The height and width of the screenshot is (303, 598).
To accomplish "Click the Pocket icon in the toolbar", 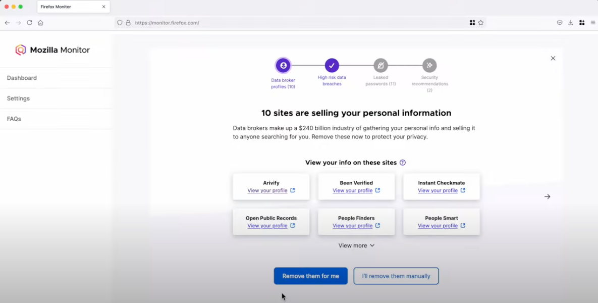I will click(x=559, y=23).
